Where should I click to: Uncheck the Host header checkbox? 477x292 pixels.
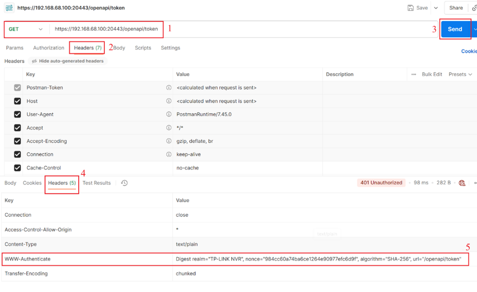pyautogui.click(x=17, y=101)
